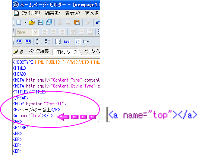Click the paste clipboard icon
This screenshot has width=202, height=155.
(x=77, y=22)
